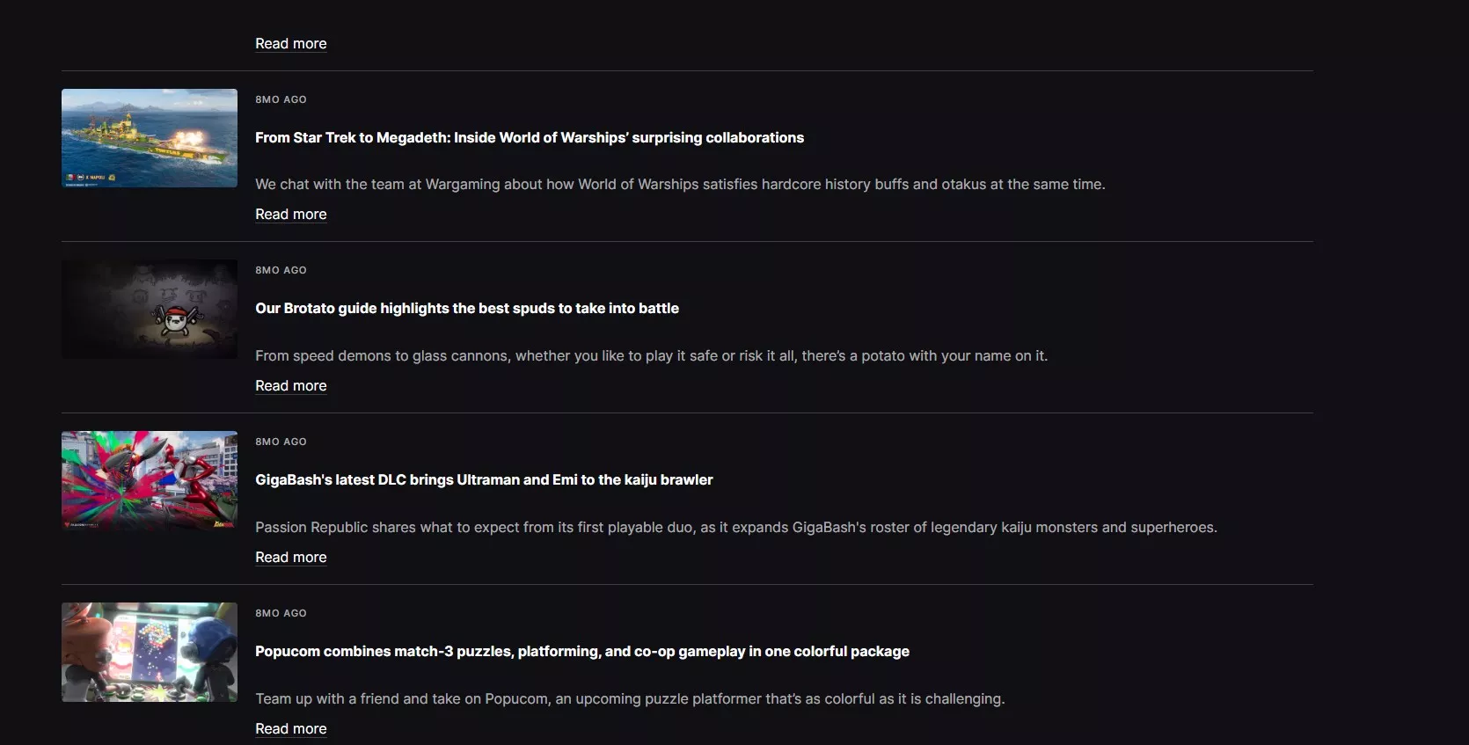Click the 8MO AGO label above the Warships headline
This screenshot has width=1469, height=745.
(x=281, y=100)
